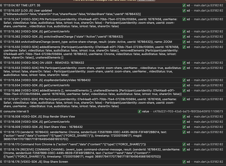Screen dimensions: 226x166
Task: Open main.dart.js link on Stop Render Share View row
Action: tap(208, 116)
